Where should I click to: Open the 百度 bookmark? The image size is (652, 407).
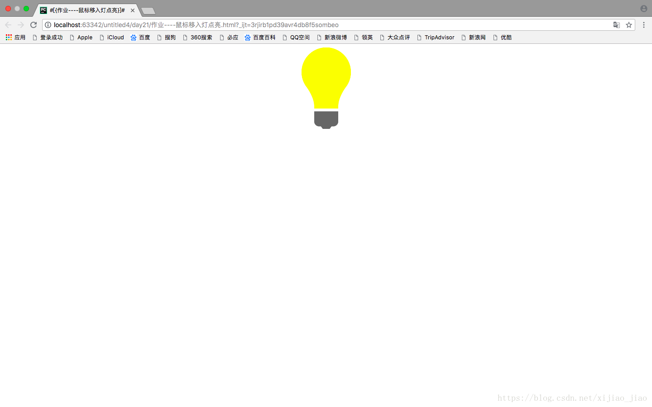[140, 38]
